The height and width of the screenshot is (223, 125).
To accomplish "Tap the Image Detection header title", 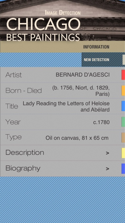I will pos(63,13).
